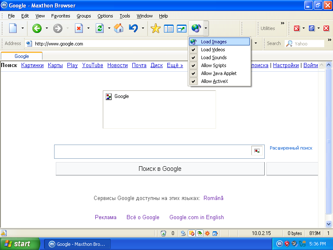333x250 pixels.
Task: Go back with the green arrow button
Action: [37, 28]
